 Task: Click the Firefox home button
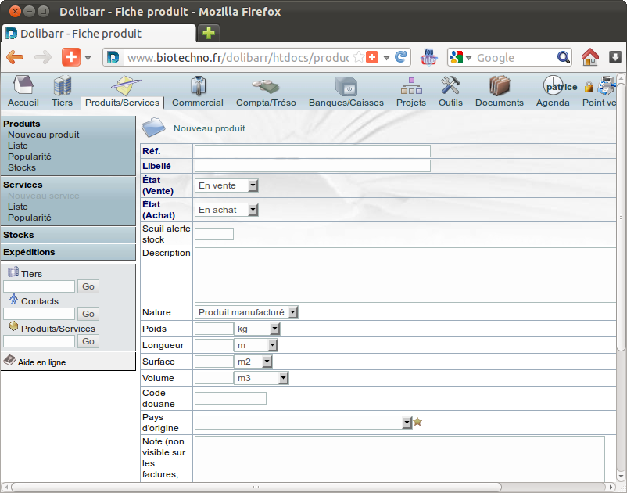tap(590, 57)
